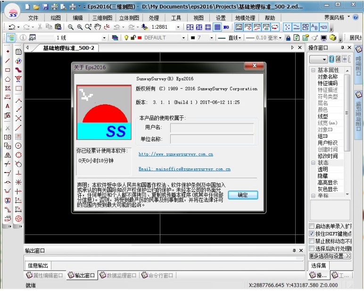364x291 pixels.
Task: Uncheck 按住SHIFT键拖点 checkbox
Action: 312,234
